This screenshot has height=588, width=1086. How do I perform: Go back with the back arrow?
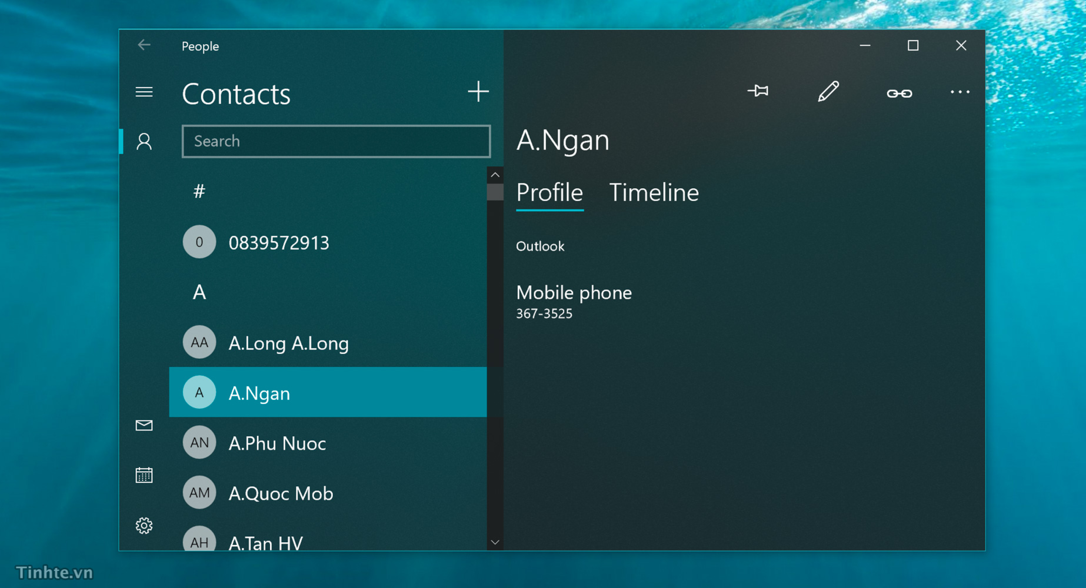[x=144, y=45]
